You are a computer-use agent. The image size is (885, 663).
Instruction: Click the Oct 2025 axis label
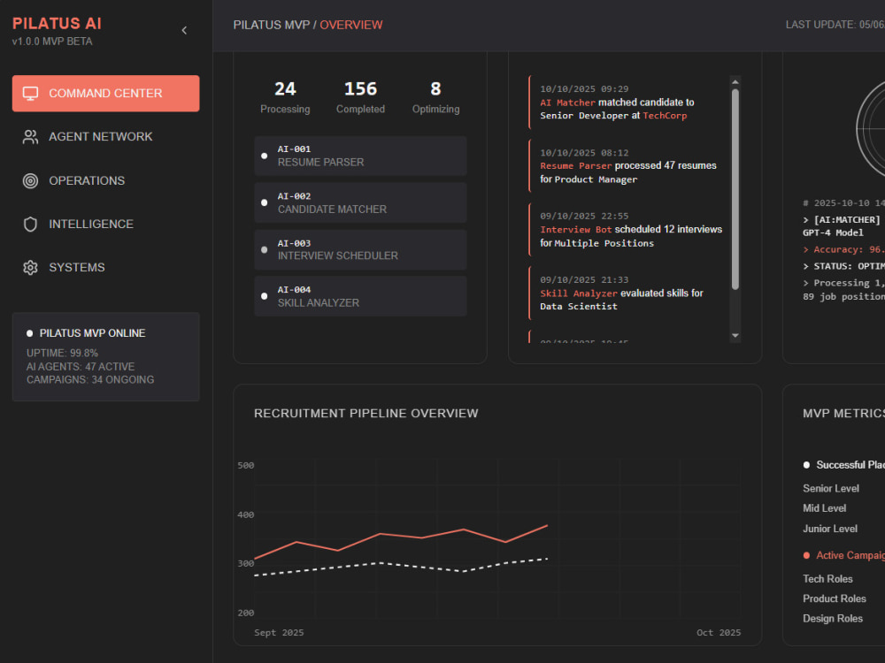pyautogui.click(x=719, y=633)
